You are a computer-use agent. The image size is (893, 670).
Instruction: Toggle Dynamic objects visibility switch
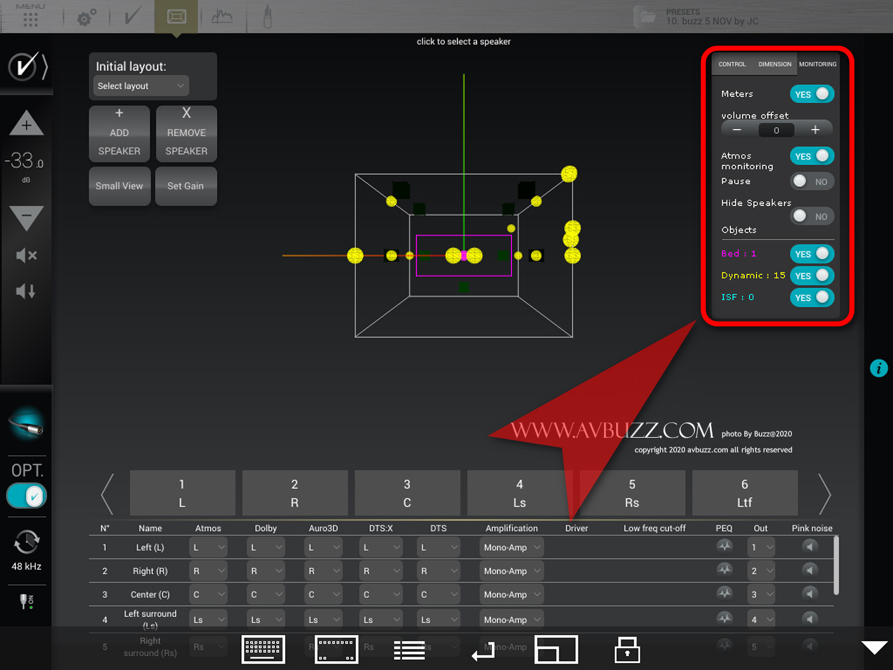point(811,276)
